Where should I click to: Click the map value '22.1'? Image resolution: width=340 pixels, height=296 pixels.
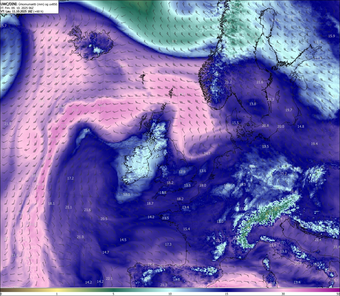(109, 279)
